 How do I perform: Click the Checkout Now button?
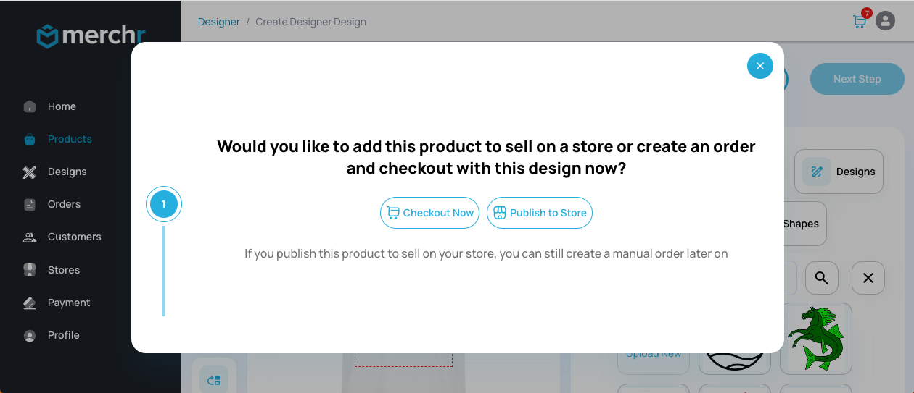click(x=429, y=213)
